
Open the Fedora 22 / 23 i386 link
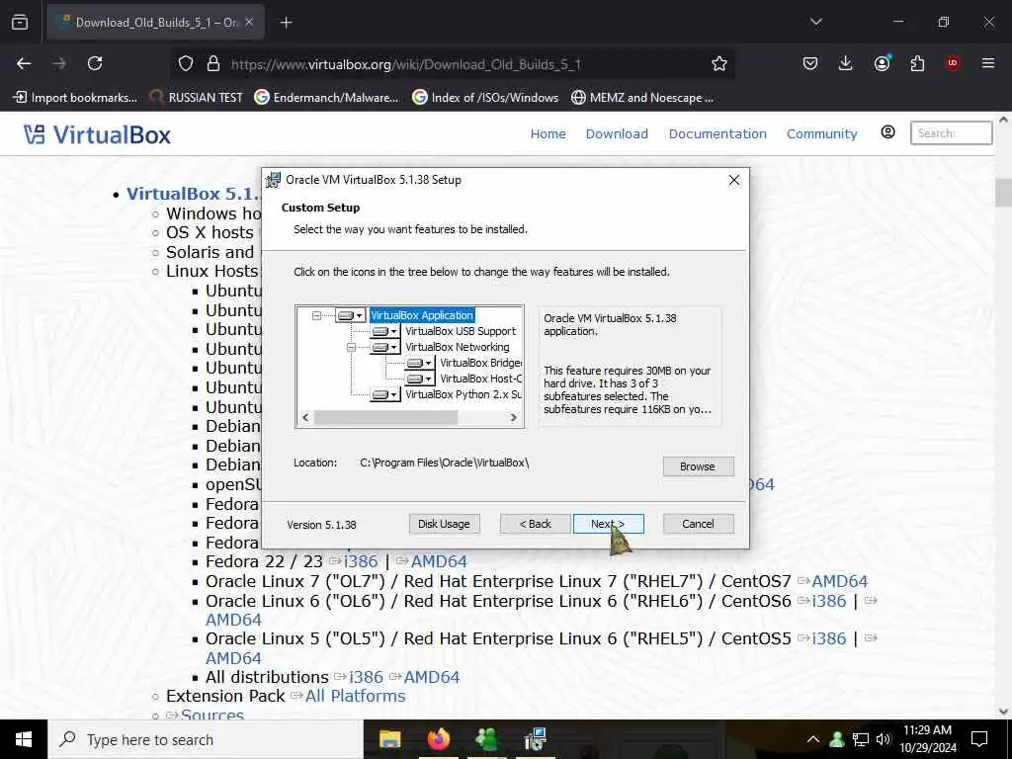point(361,561)
